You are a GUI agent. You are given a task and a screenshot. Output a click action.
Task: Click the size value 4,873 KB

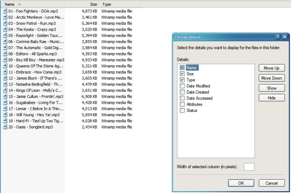[x=90, y=11]
